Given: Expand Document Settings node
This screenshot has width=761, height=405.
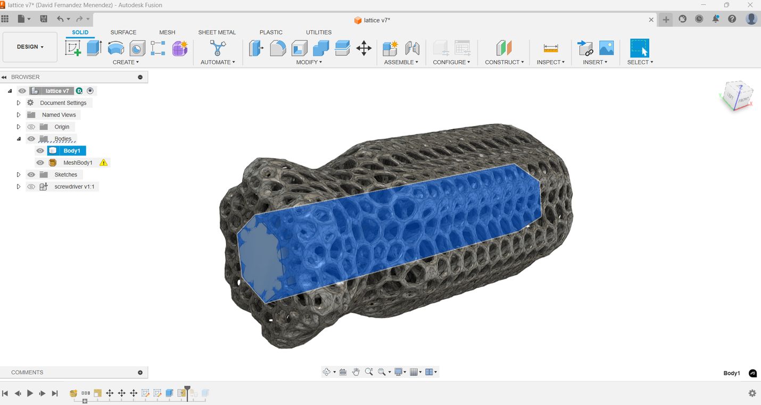Looking at the screenshot, I should coord(19,103).
